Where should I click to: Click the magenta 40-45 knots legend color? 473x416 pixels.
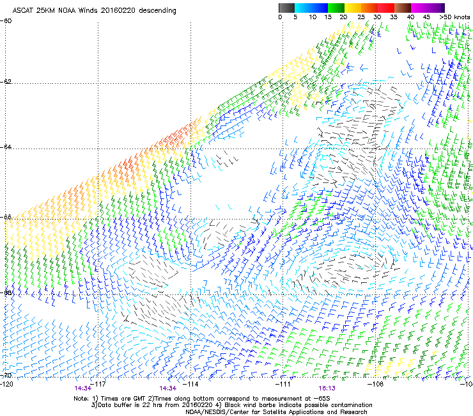pos(419,8)
